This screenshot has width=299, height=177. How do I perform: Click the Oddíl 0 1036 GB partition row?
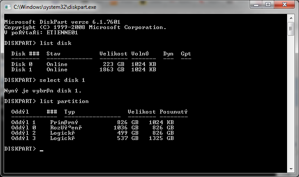point(92,127)
